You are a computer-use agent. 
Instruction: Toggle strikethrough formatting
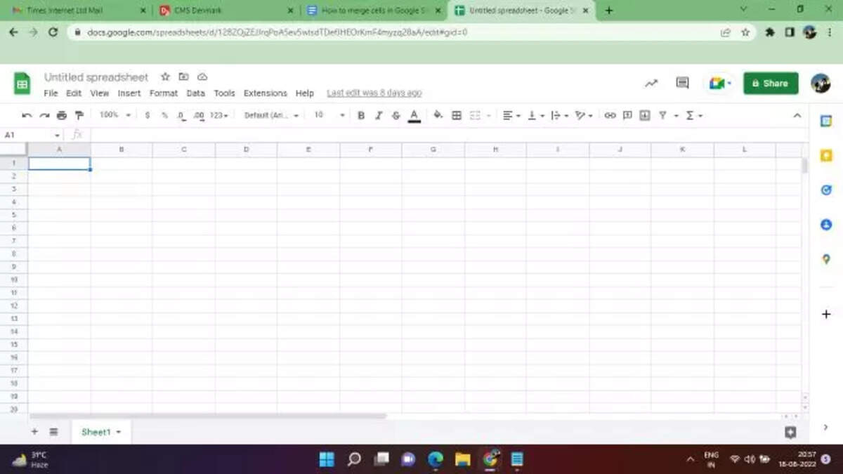pyautogui.click(x=396, y=115)
